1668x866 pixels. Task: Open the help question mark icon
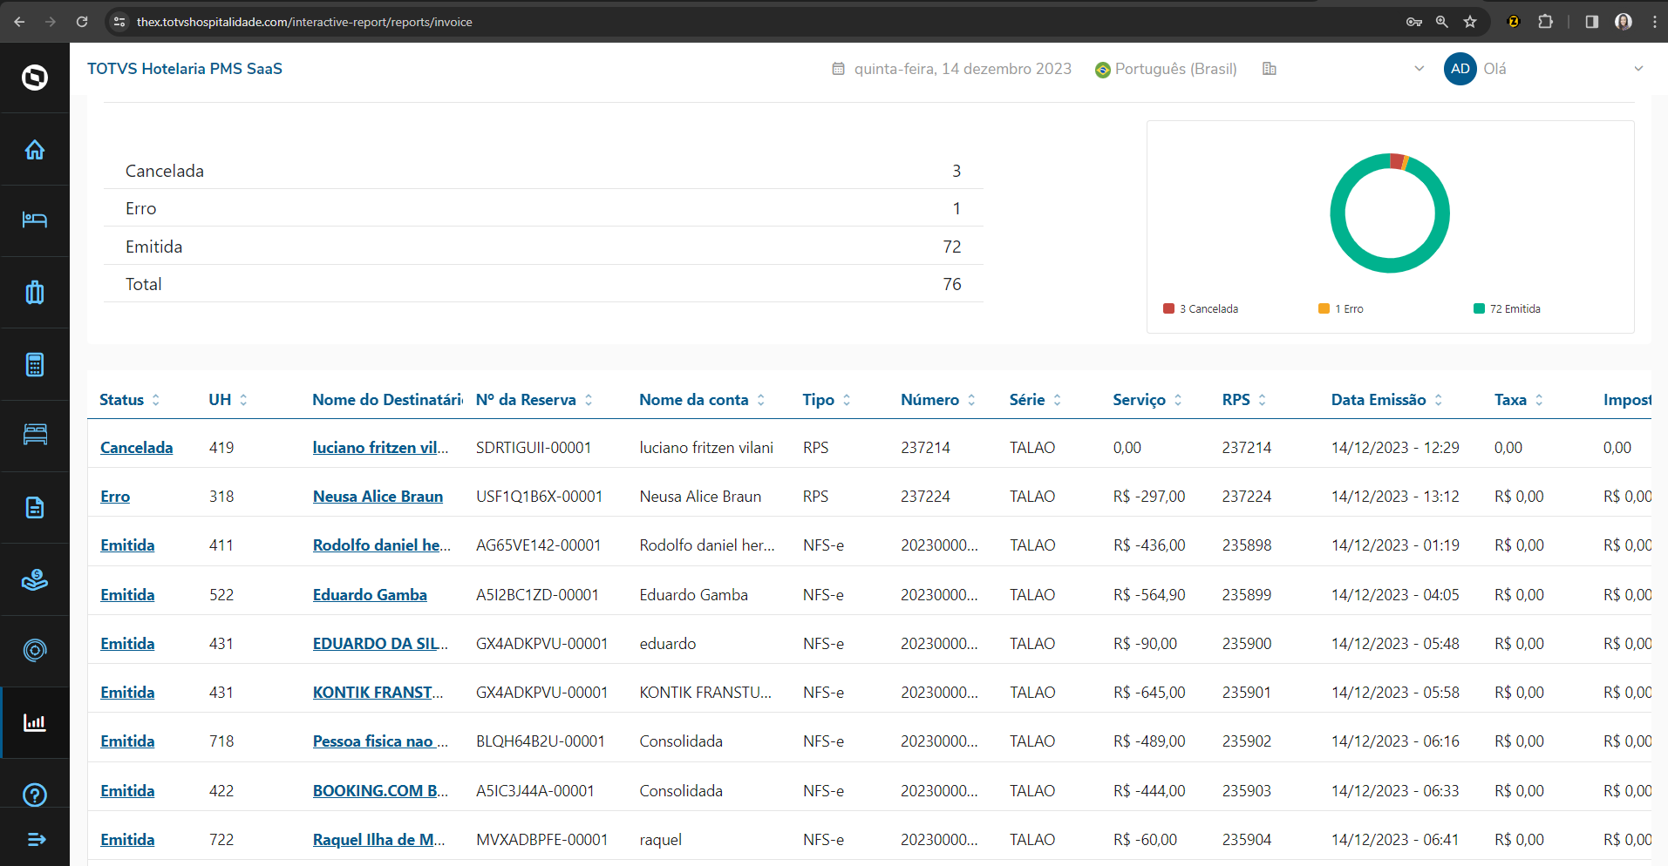point(35,795)
